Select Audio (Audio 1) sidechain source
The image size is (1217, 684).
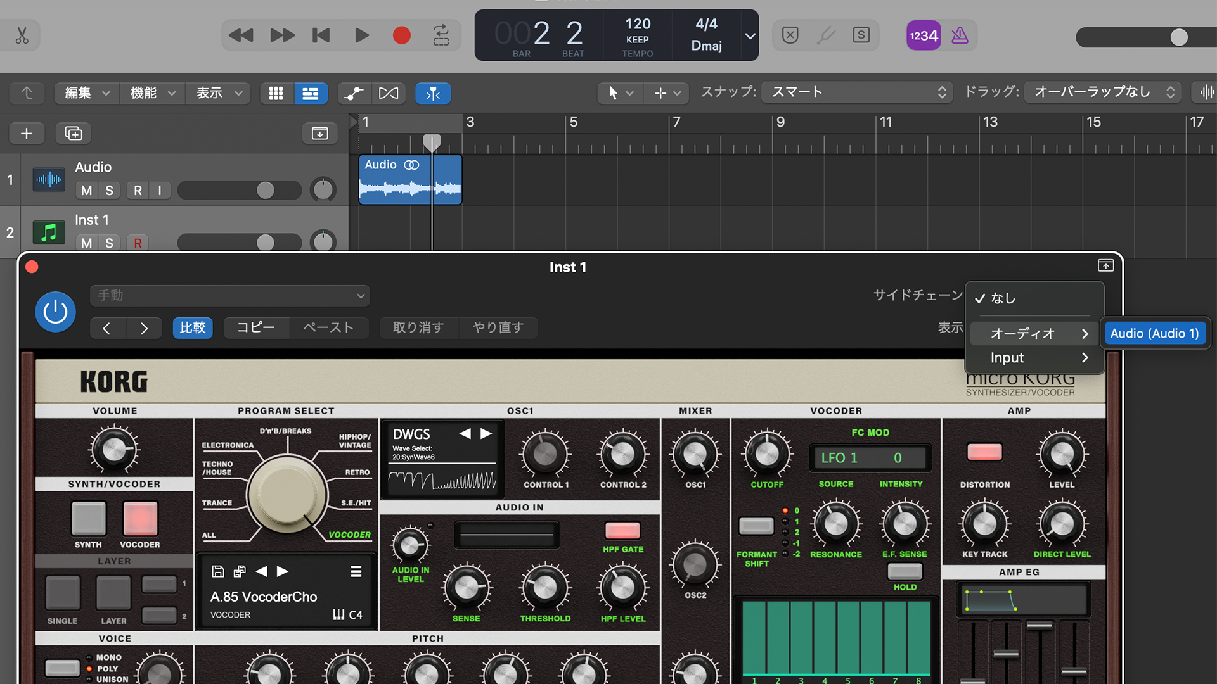[1154, 334]
